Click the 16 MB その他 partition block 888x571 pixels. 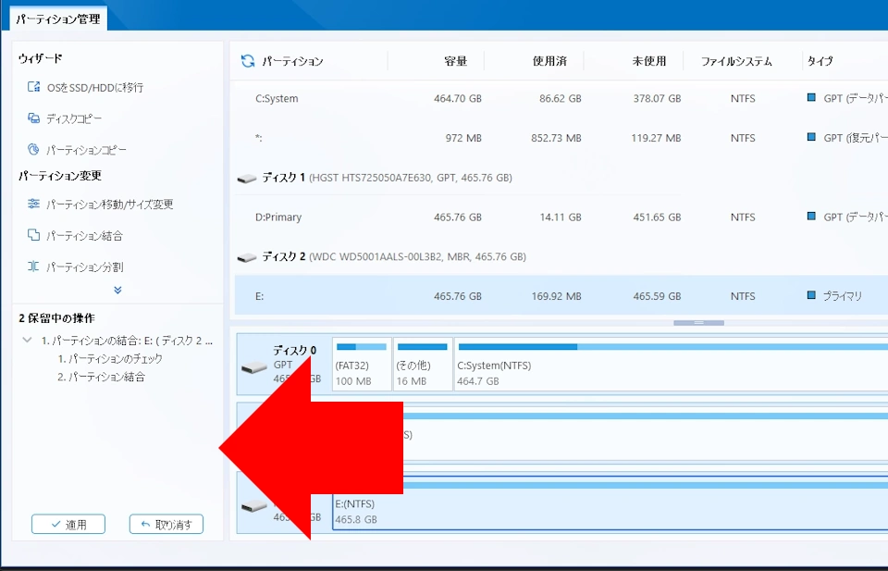(x=423, y=365)
